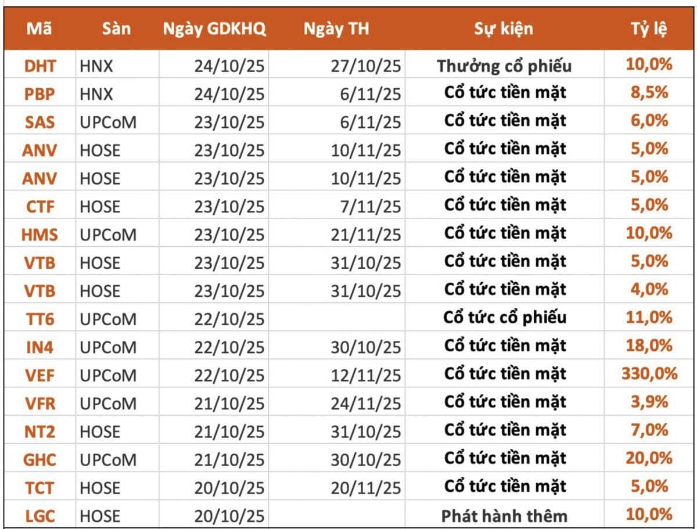Viewport: 697px width, 529px height.
Task: Select the DHT stock code cell
Action: click(40, 66)
